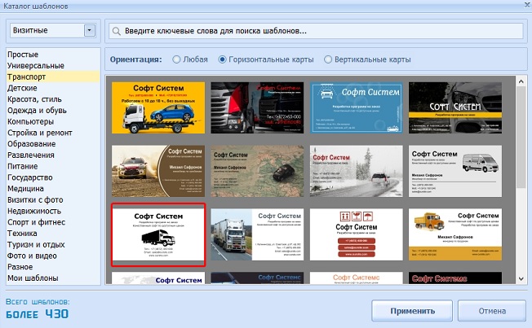
Task: Click the template list scrollbar thumb
Action: tap(521, 137)
